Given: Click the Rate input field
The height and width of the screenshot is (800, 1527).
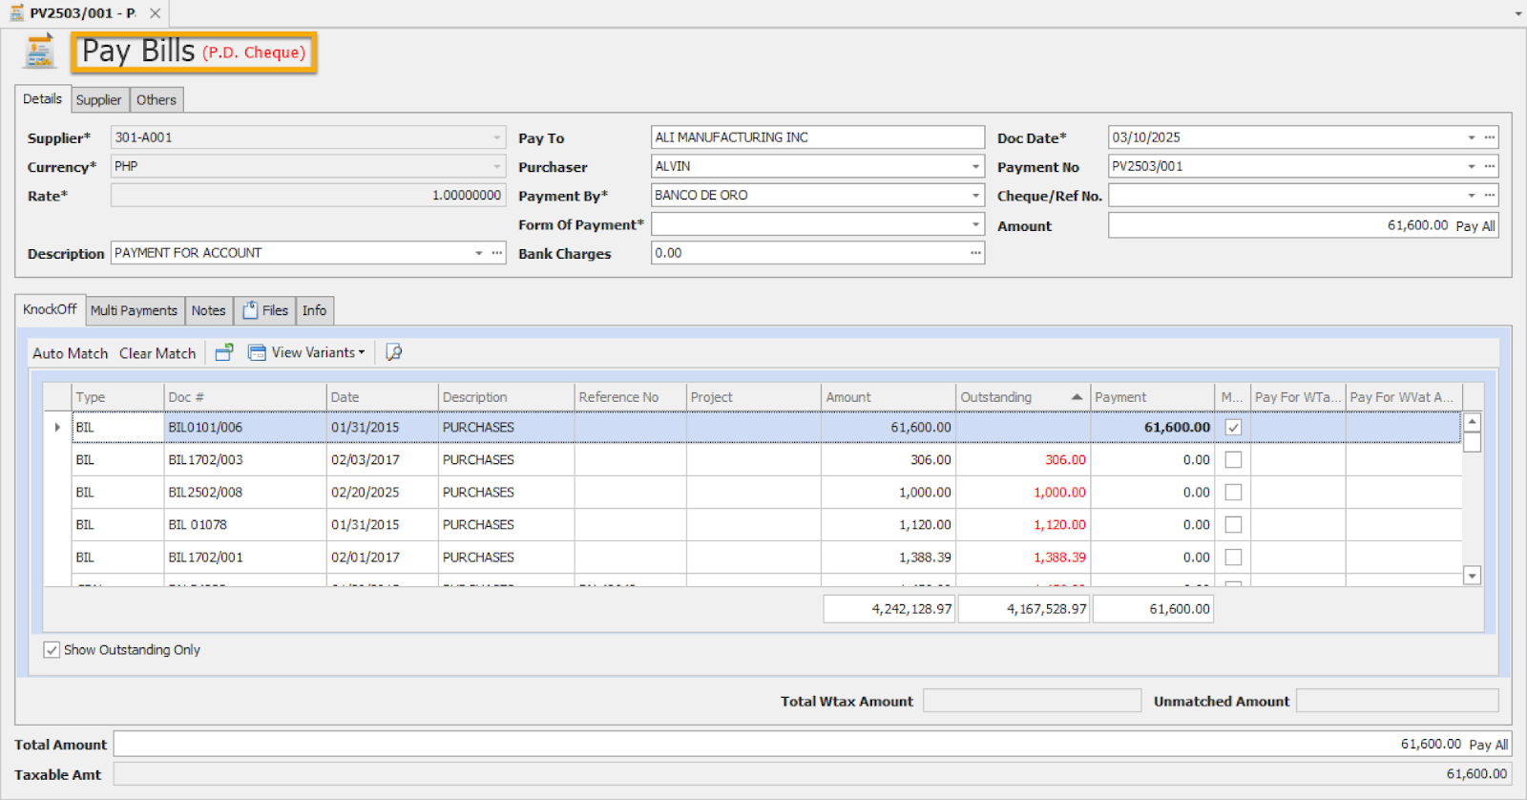Looking at the screenshot, I should coord(307,195).
